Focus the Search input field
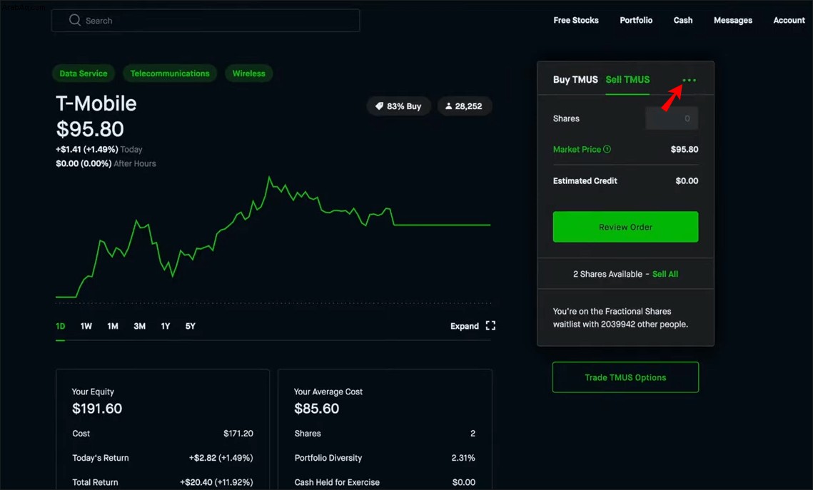 pyautogui.click(x=206, y=21)
